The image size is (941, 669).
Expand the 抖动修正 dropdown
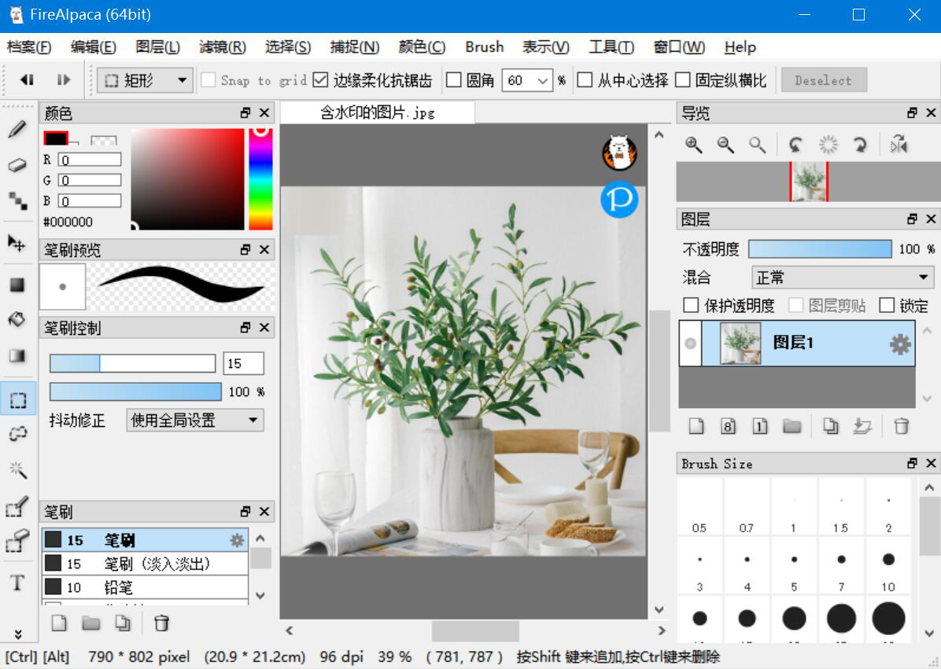(x=195, y=421)
